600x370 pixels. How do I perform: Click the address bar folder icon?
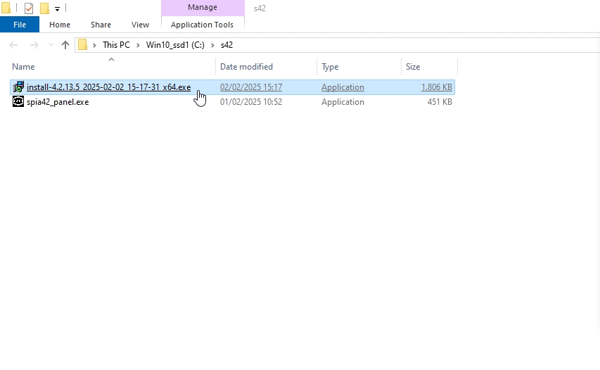[82, 45]
